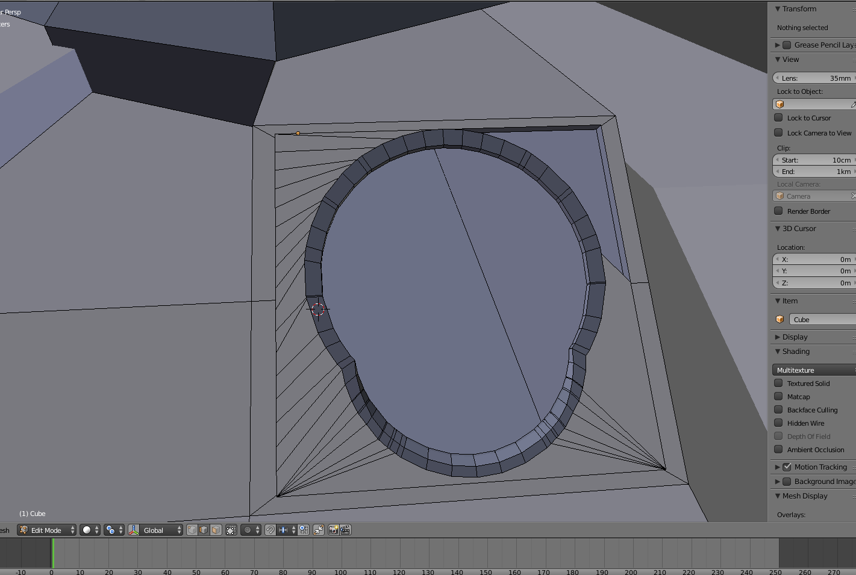The width and height of the screenshot is (856, 575).
Task: Expand the Motion Tracking panel
Action: pos(778,467)
